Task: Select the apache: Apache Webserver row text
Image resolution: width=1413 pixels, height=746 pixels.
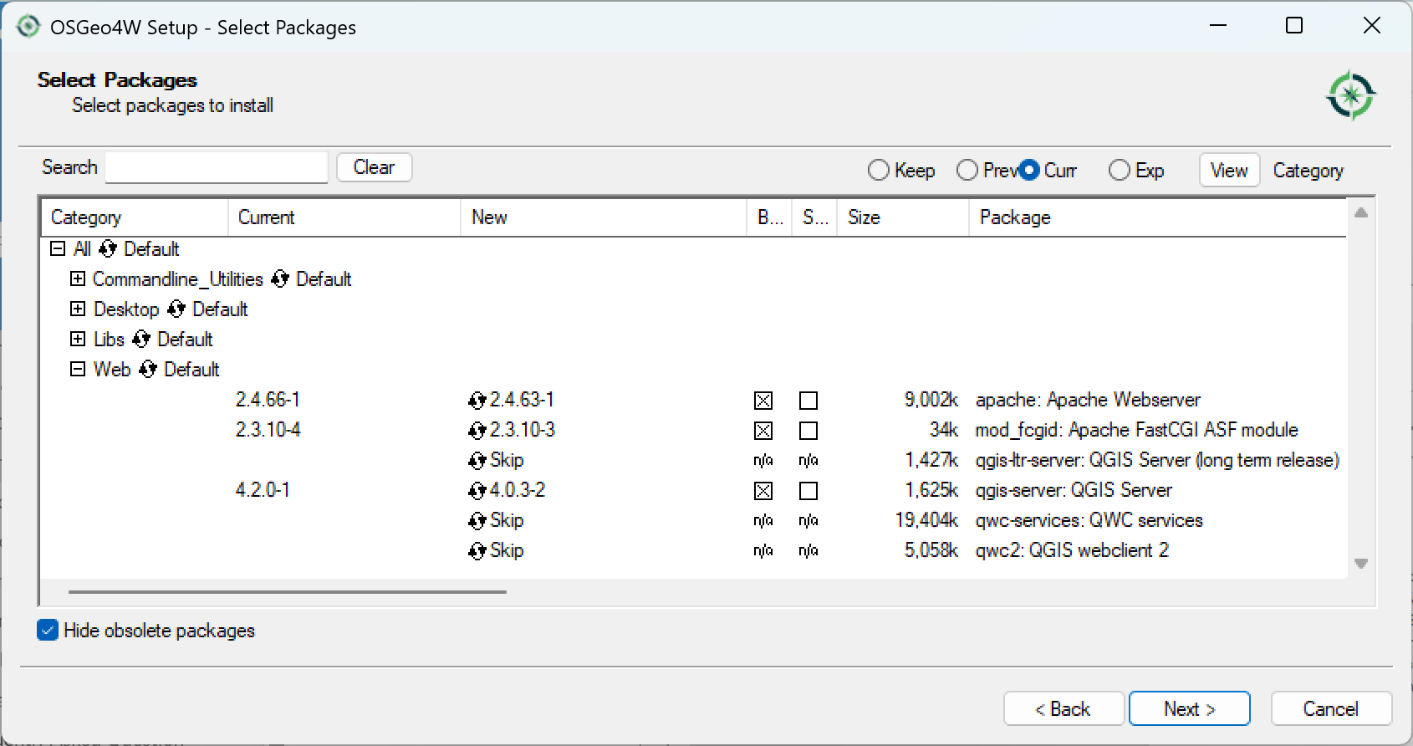Action: pyautogui.click(x=1088, y=400)
